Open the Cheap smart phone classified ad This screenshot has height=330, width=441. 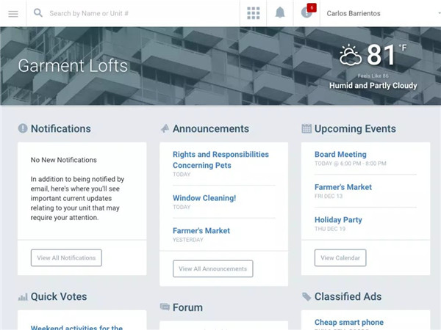(x=349, y=322)
